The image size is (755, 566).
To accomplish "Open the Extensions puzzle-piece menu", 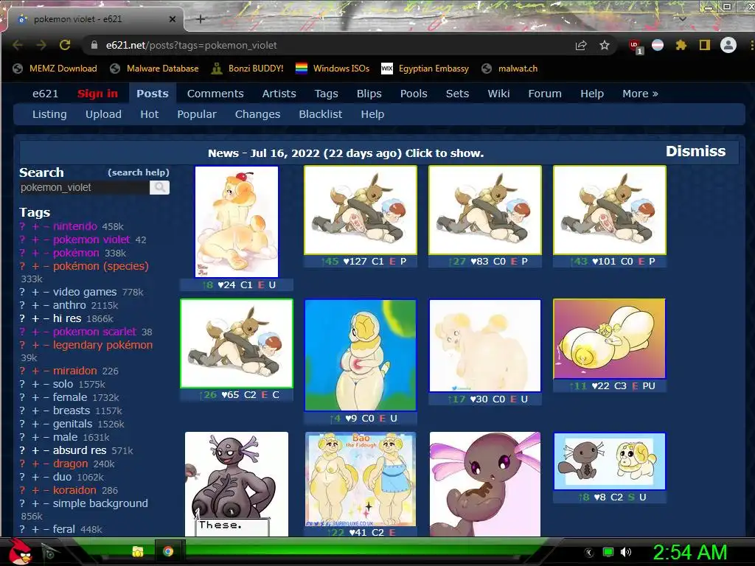I will tap(681, 45).
